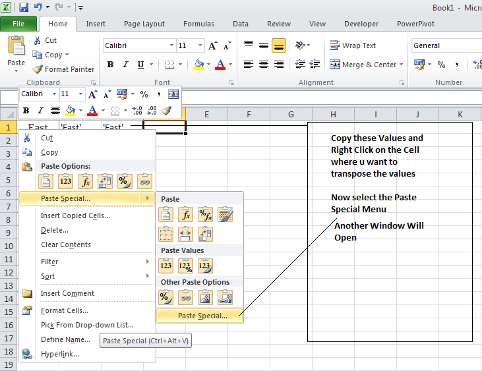Select Insert Copied Cells... menu entry
The width and height of the screenshot is (482, 371).
click(75, 215)
